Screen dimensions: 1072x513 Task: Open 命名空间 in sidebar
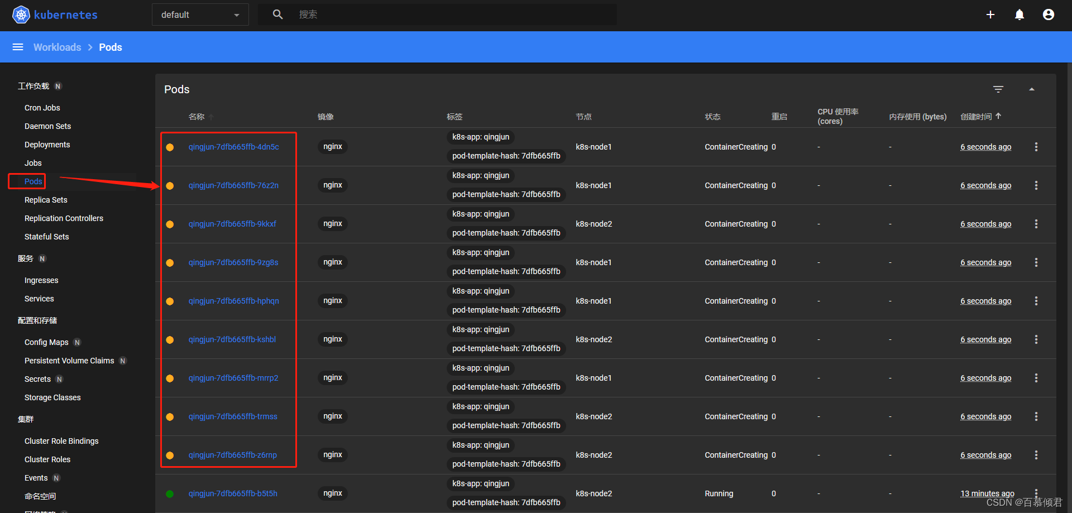40,496
